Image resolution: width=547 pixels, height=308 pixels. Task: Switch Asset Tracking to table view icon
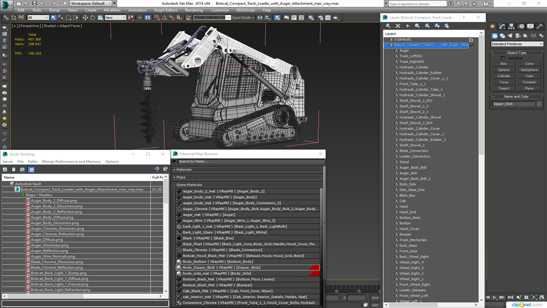[x=31, y=170]
